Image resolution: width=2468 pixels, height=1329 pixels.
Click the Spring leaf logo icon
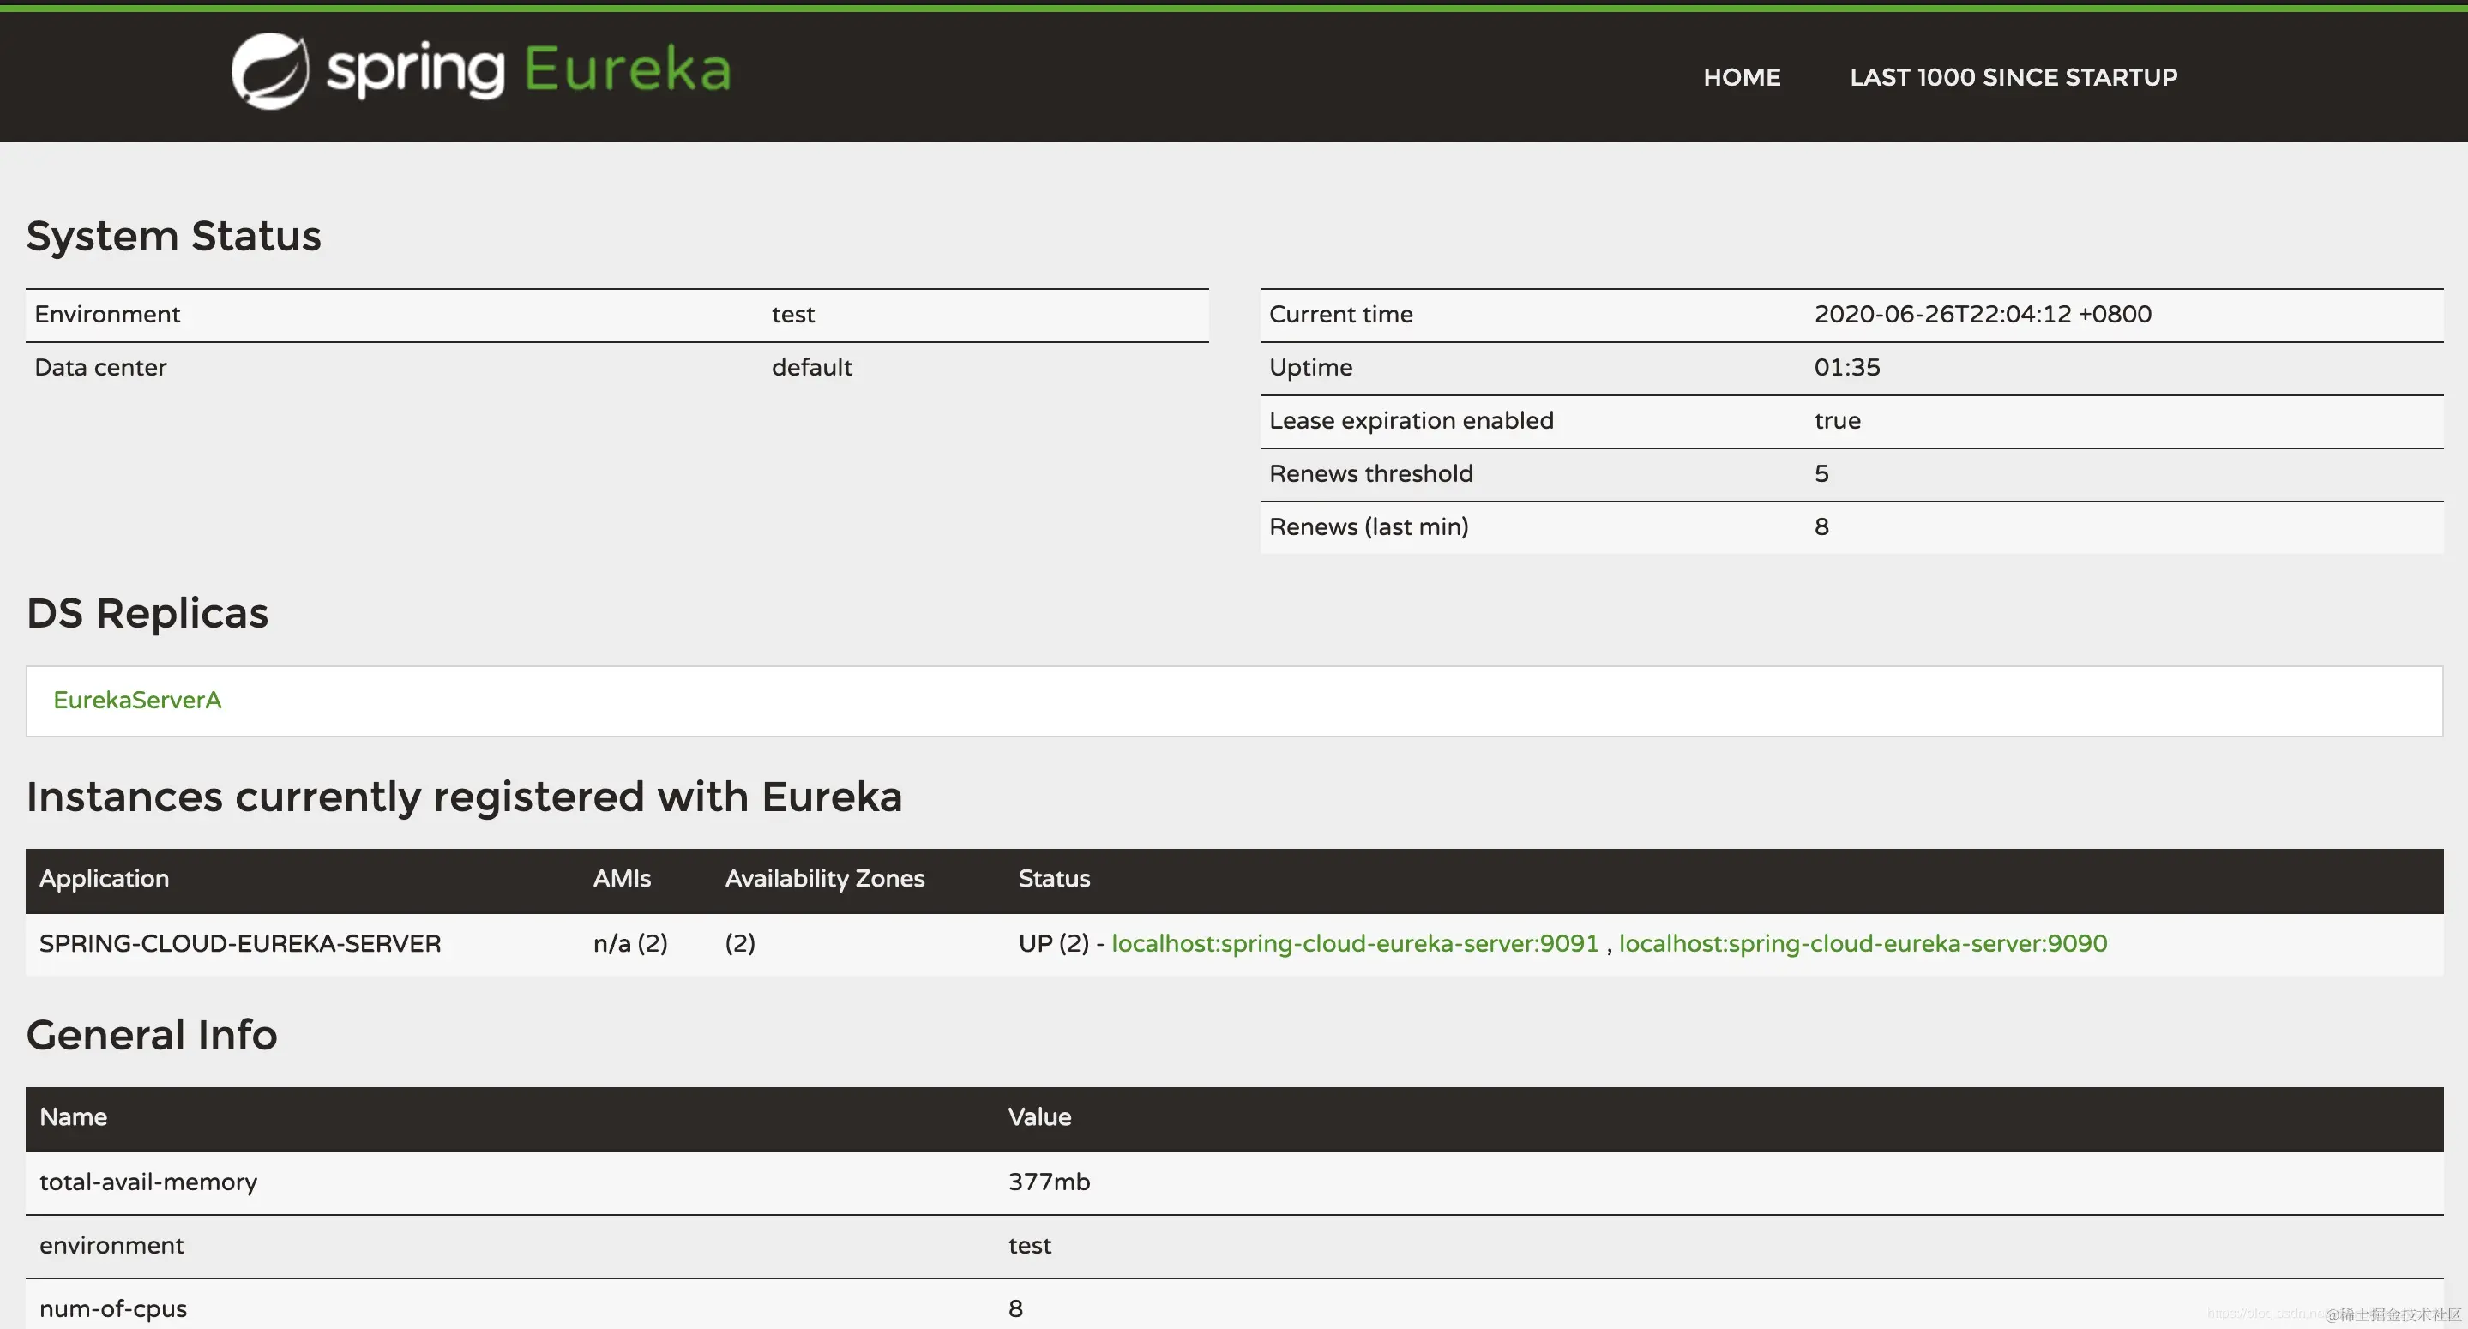click(270, 72)
